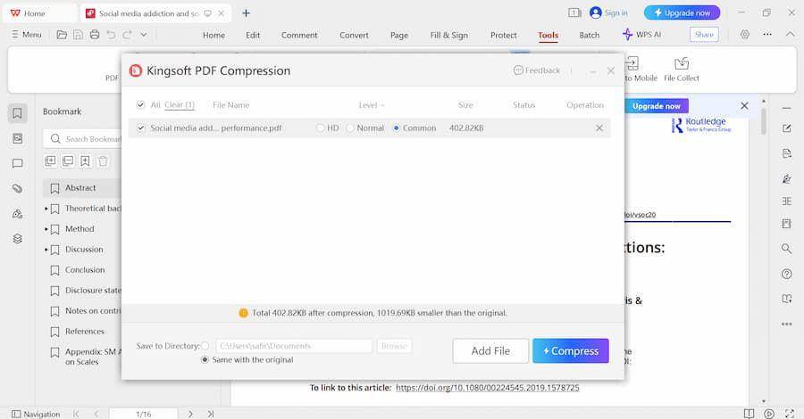Screen dimensions: 804x419
Task: Click the add bookmark icon
Action: tap(85, 161)
